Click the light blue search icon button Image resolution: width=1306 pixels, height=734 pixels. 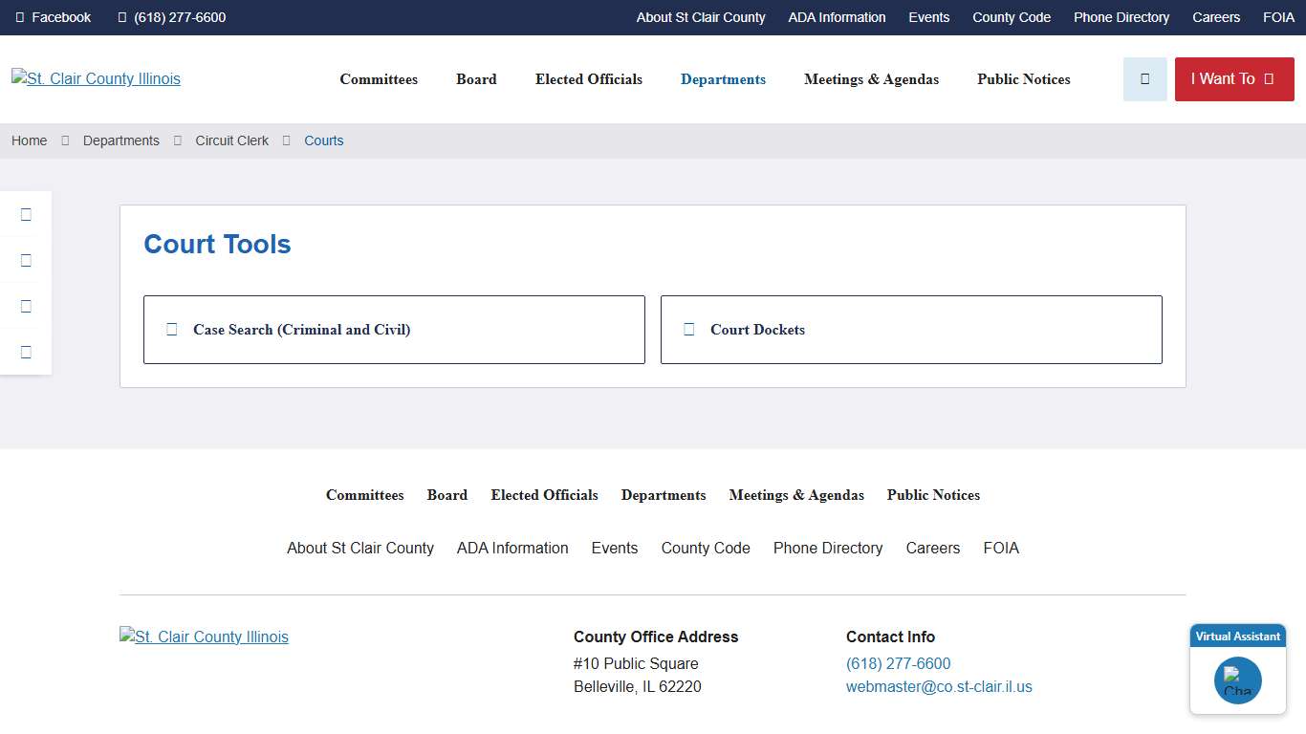point(1144,79)
